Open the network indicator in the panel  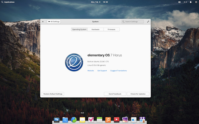point(185,2)
